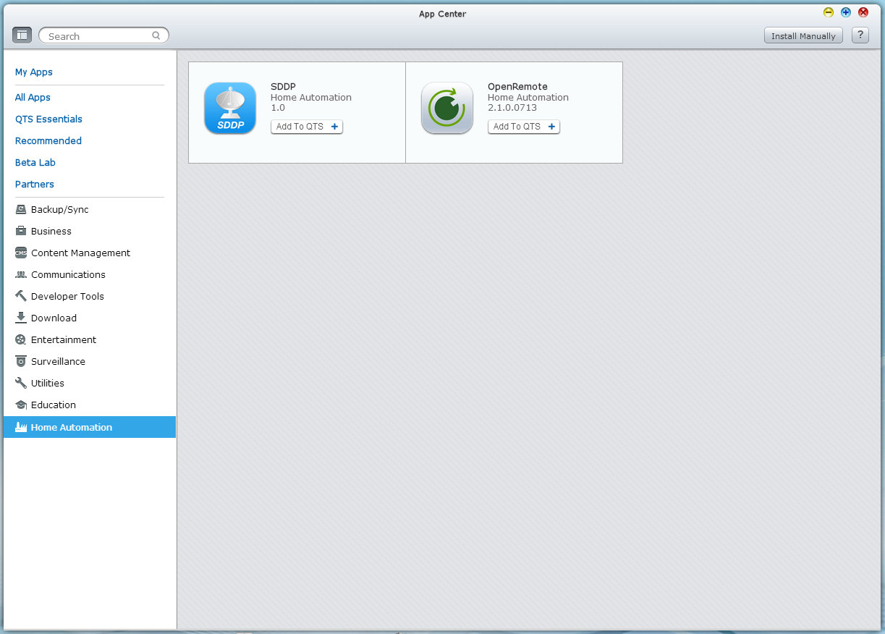Select the Developer Tools category label
885x634 pixels.
[67, 296]
